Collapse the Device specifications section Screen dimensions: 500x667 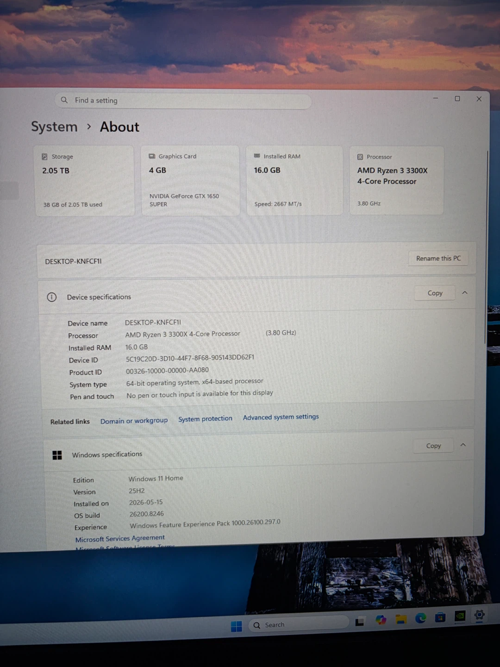[465, 293]
